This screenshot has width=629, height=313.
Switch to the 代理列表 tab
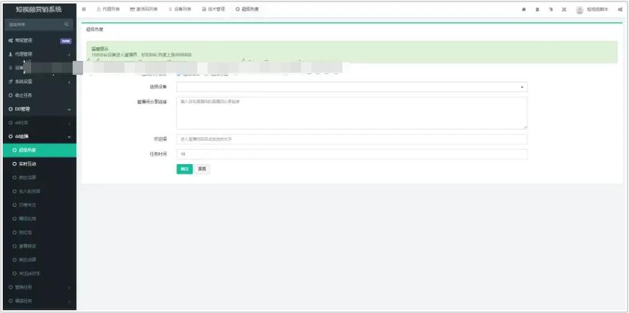coord(107,9)
